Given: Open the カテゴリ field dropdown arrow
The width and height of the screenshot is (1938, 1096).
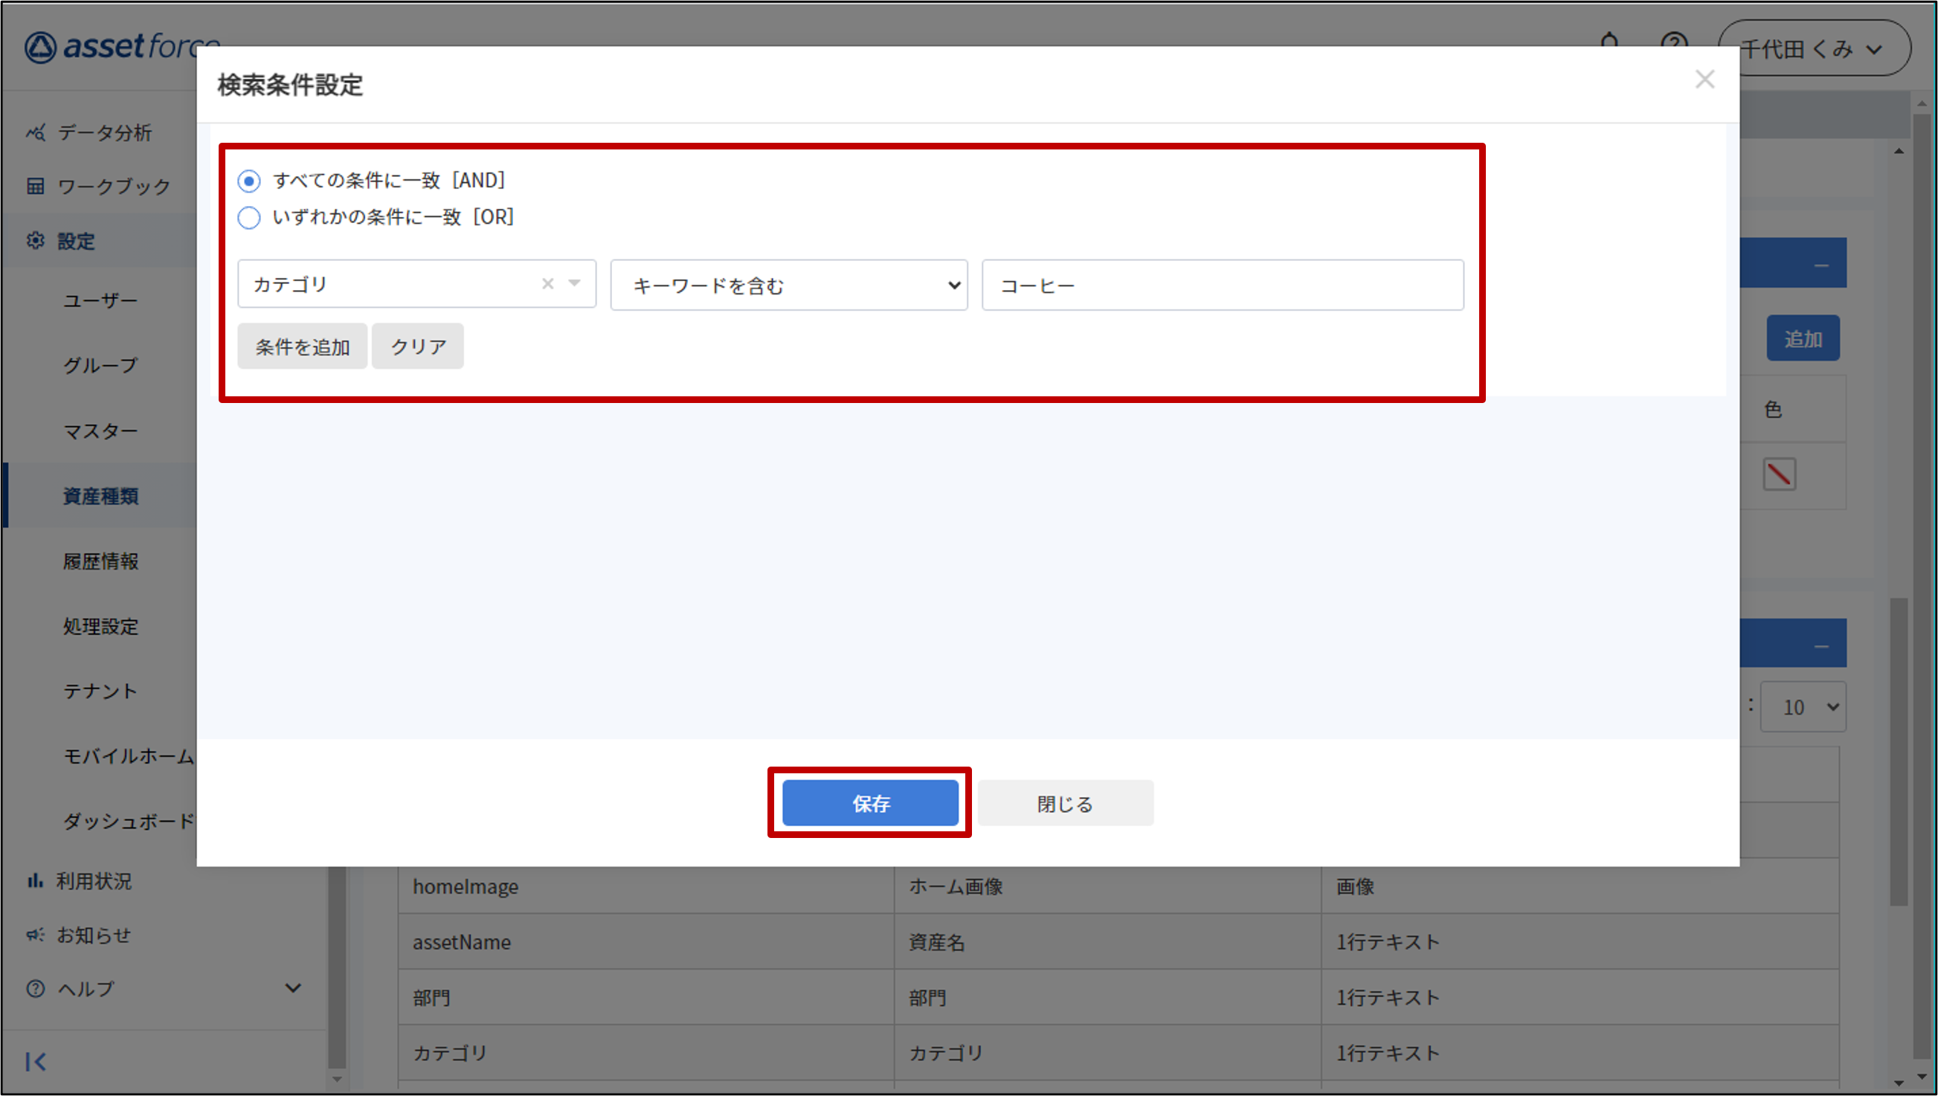Looking at the screenshot, I should pyautogui.click(x=575, y=284).
